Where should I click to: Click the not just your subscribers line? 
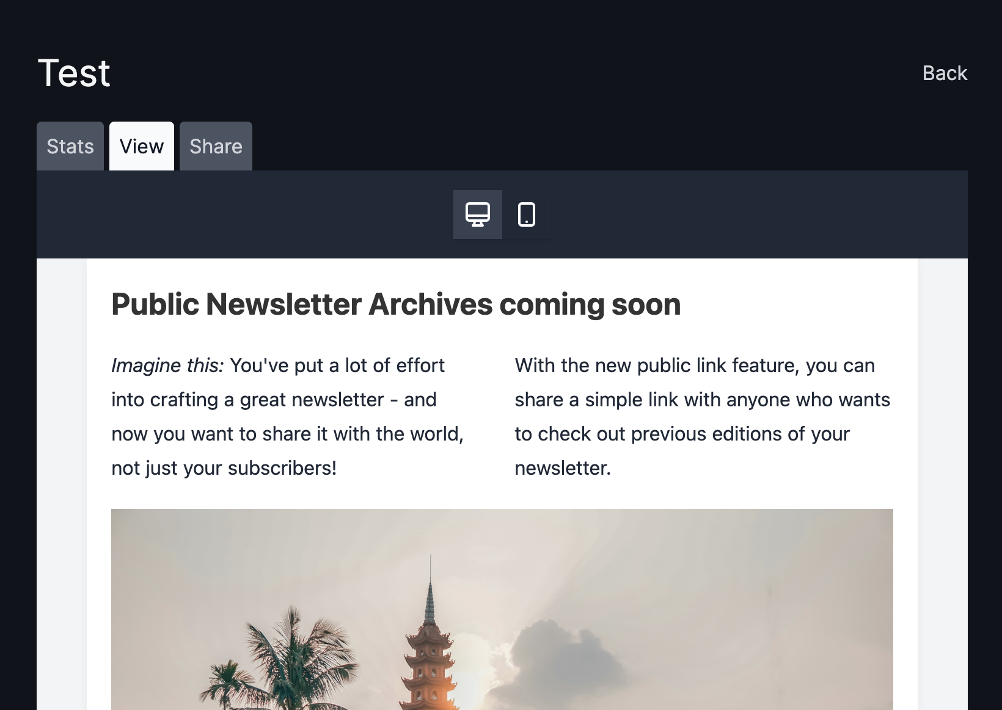click(x=224, y=468)
